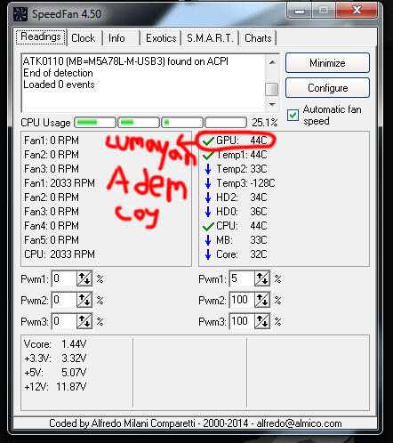
Task: Click the 'CPU: 2033 RPM' fan reading
Action: point(60,254)
